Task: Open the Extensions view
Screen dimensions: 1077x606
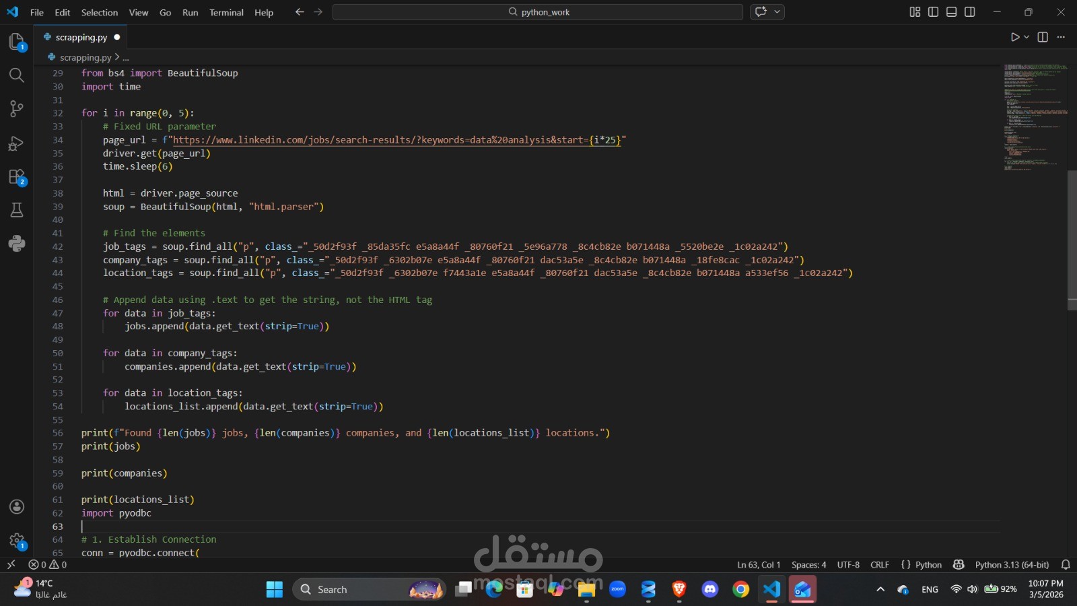Action: click(x=17, y=177)
